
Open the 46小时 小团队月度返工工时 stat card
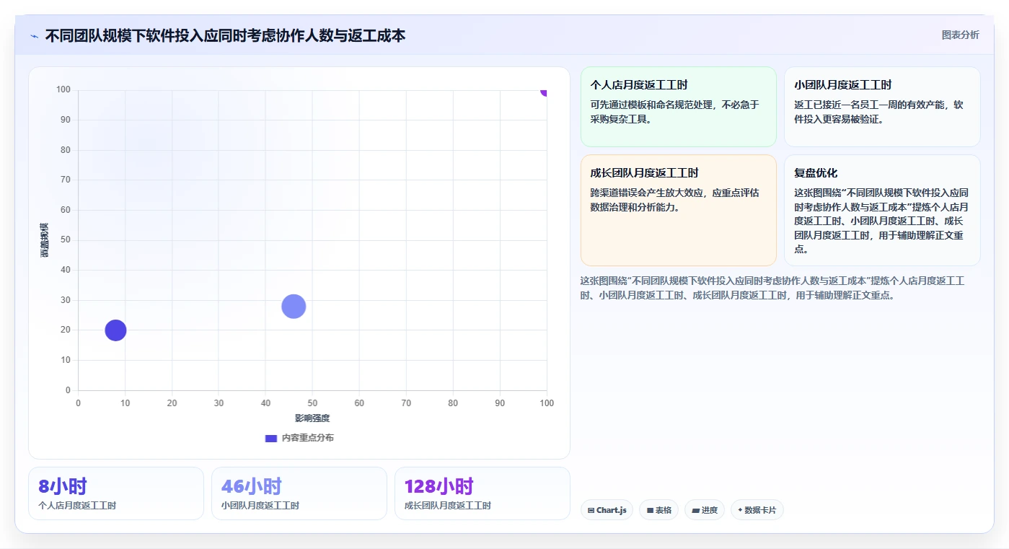point(299,493)
